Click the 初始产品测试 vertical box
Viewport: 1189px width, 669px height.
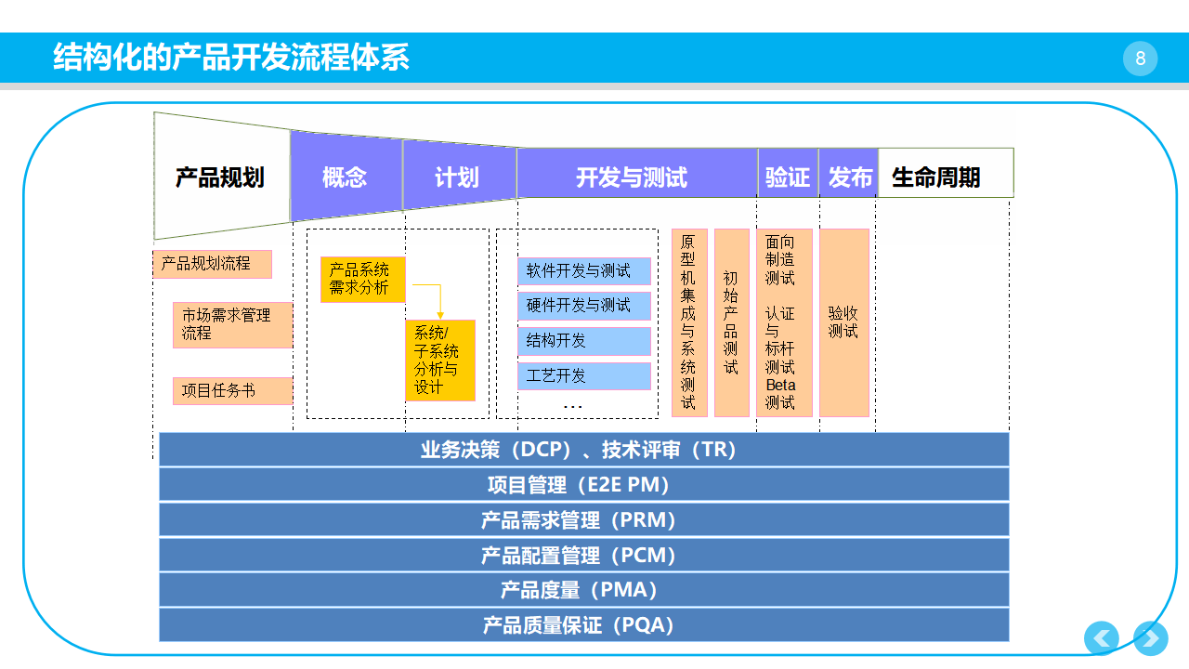732,322
